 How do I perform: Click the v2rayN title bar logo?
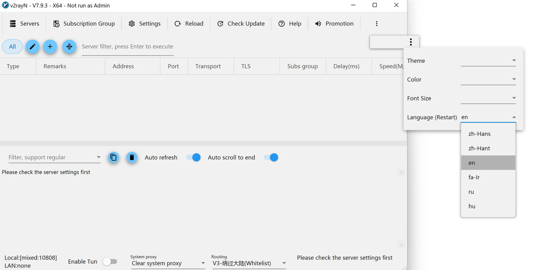click(5, 5)
